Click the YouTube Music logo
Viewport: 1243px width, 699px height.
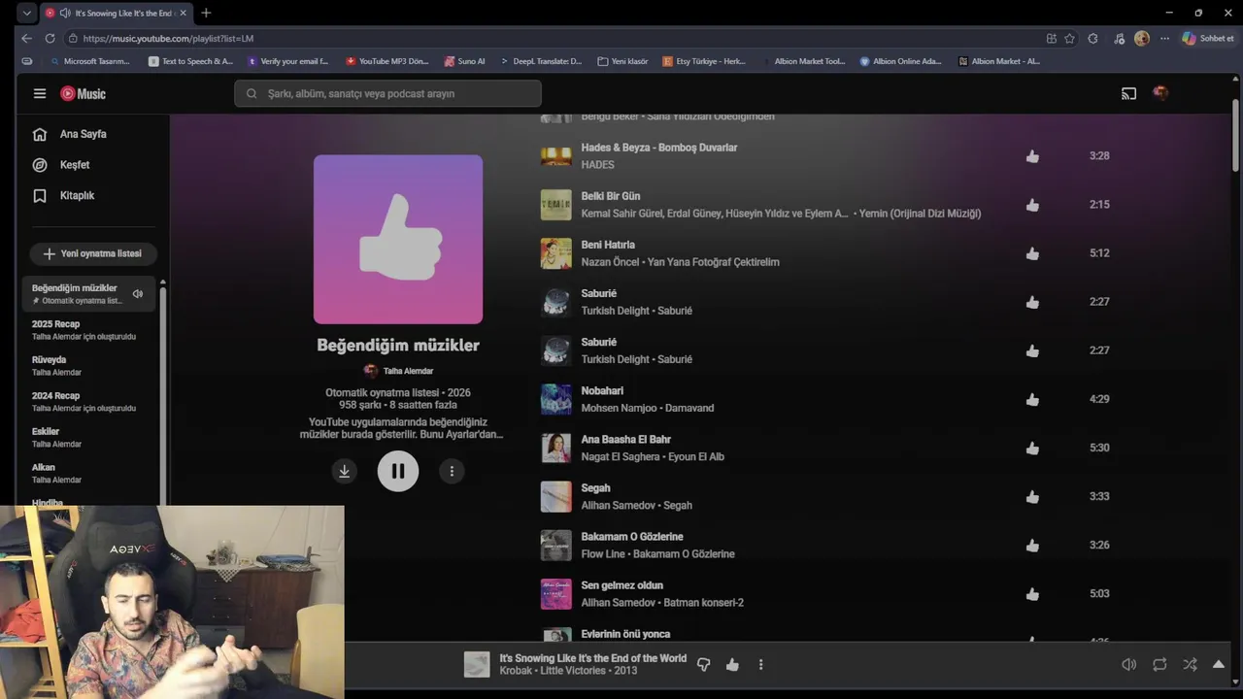pyautogui.click(x=83, y=93)
